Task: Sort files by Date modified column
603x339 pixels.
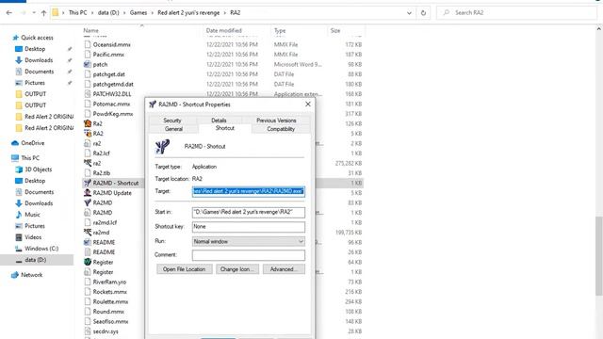Action: [x=224, y=30]
